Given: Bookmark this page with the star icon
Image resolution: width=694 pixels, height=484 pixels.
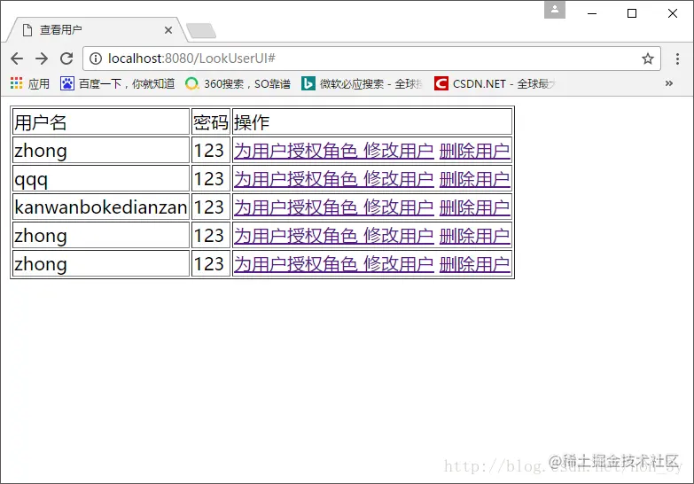Looking at the screenshot, I should click(648, 59).
